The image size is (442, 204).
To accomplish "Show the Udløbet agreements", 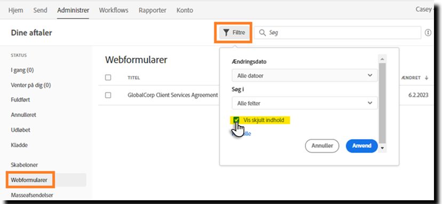I will point(20,130).
